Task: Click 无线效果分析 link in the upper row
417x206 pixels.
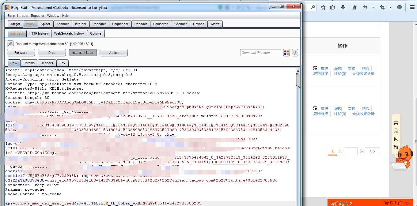Action: coord(363,74)
